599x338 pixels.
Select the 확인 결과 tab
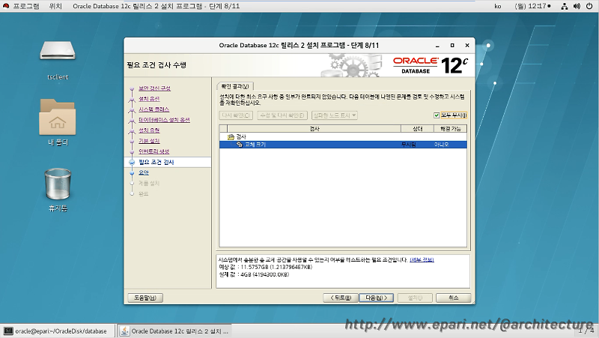pyautogui.click(x=235, y=86)
